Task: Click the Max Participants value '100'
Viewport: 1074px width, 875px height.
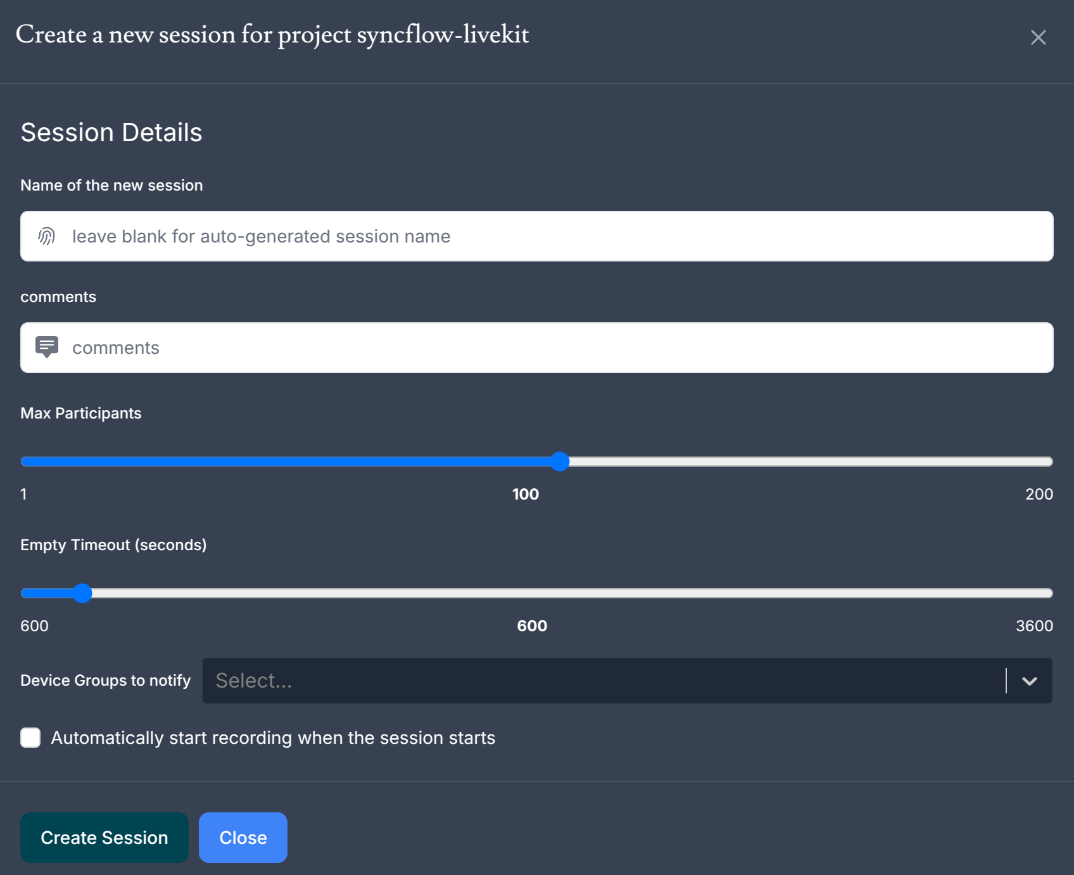Action: click(526, 494)
